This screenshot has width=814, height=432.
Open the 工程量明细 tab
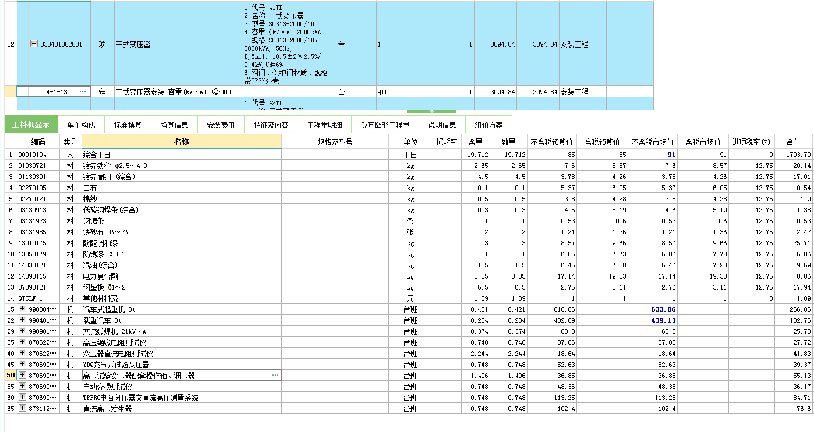click(x=325, y=125)
